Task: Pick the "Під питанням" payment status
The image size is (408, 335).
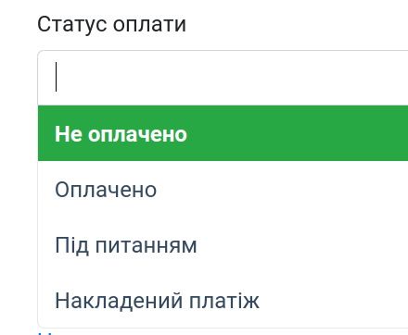Action: (x=223, y=244)
